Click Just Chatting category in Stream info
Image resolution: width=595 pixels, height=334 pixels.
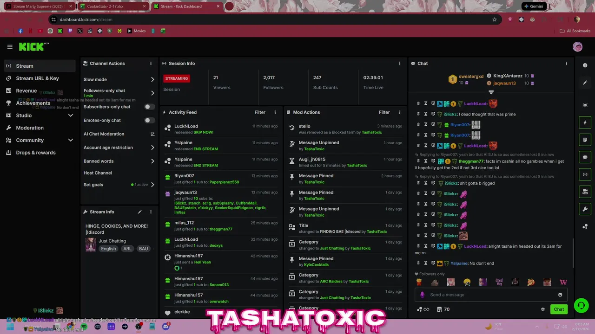pos(112,241)
